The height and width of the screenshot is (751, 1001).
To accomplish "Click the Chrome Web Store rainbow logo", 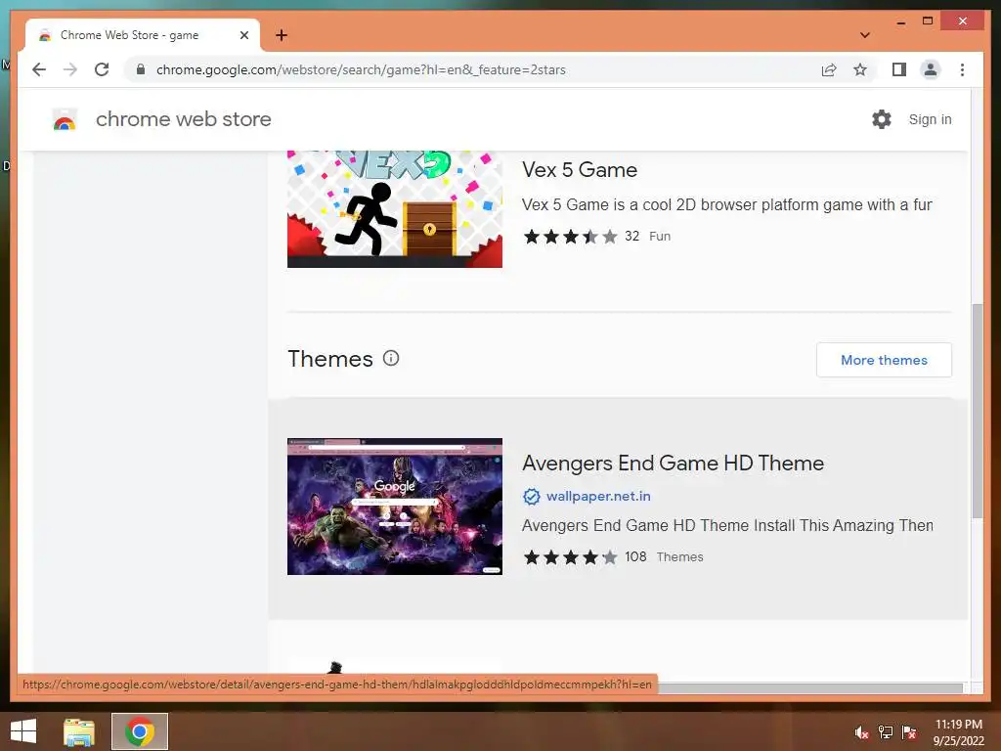I will (x=65, y=119).
